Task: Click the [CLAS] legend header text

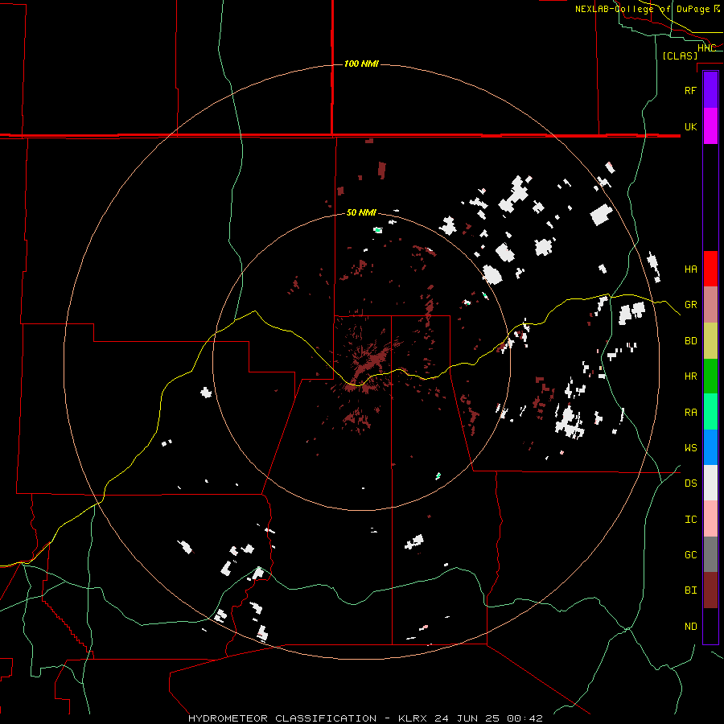Action: click(680, 56)
